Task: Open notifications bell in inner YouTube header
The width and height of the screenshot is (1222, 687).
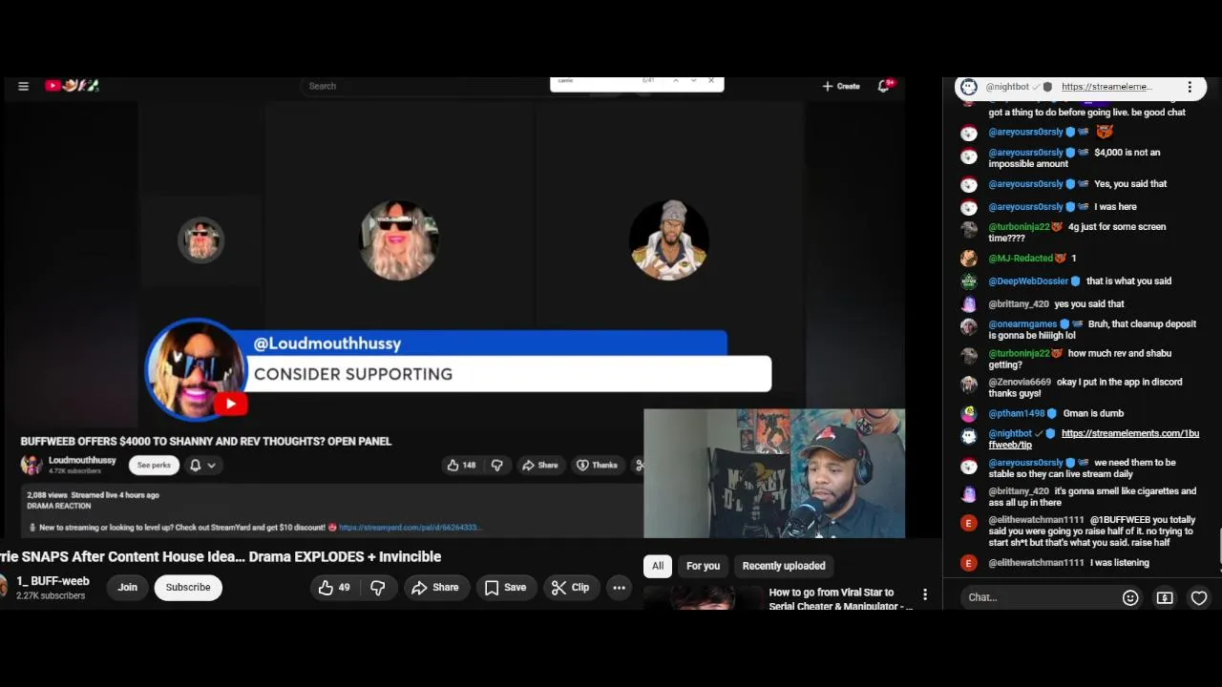Action: pos(885,86)
